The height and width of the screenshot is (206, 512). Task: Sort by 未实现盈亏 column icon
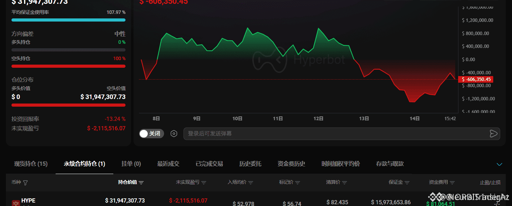[x=204, y=183]
